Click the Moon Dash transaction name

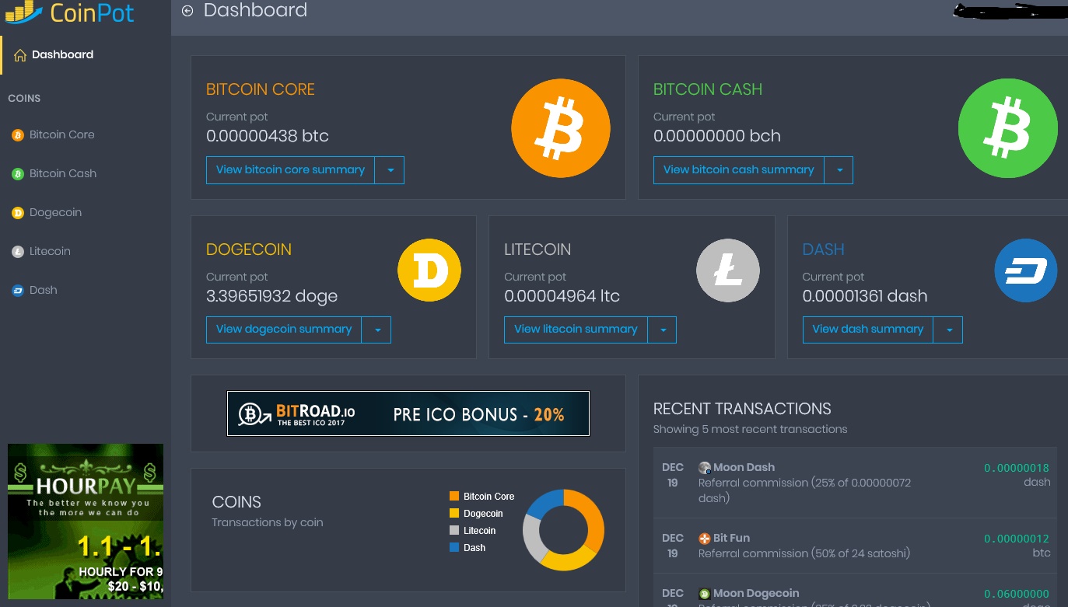[x=744, y=467]
